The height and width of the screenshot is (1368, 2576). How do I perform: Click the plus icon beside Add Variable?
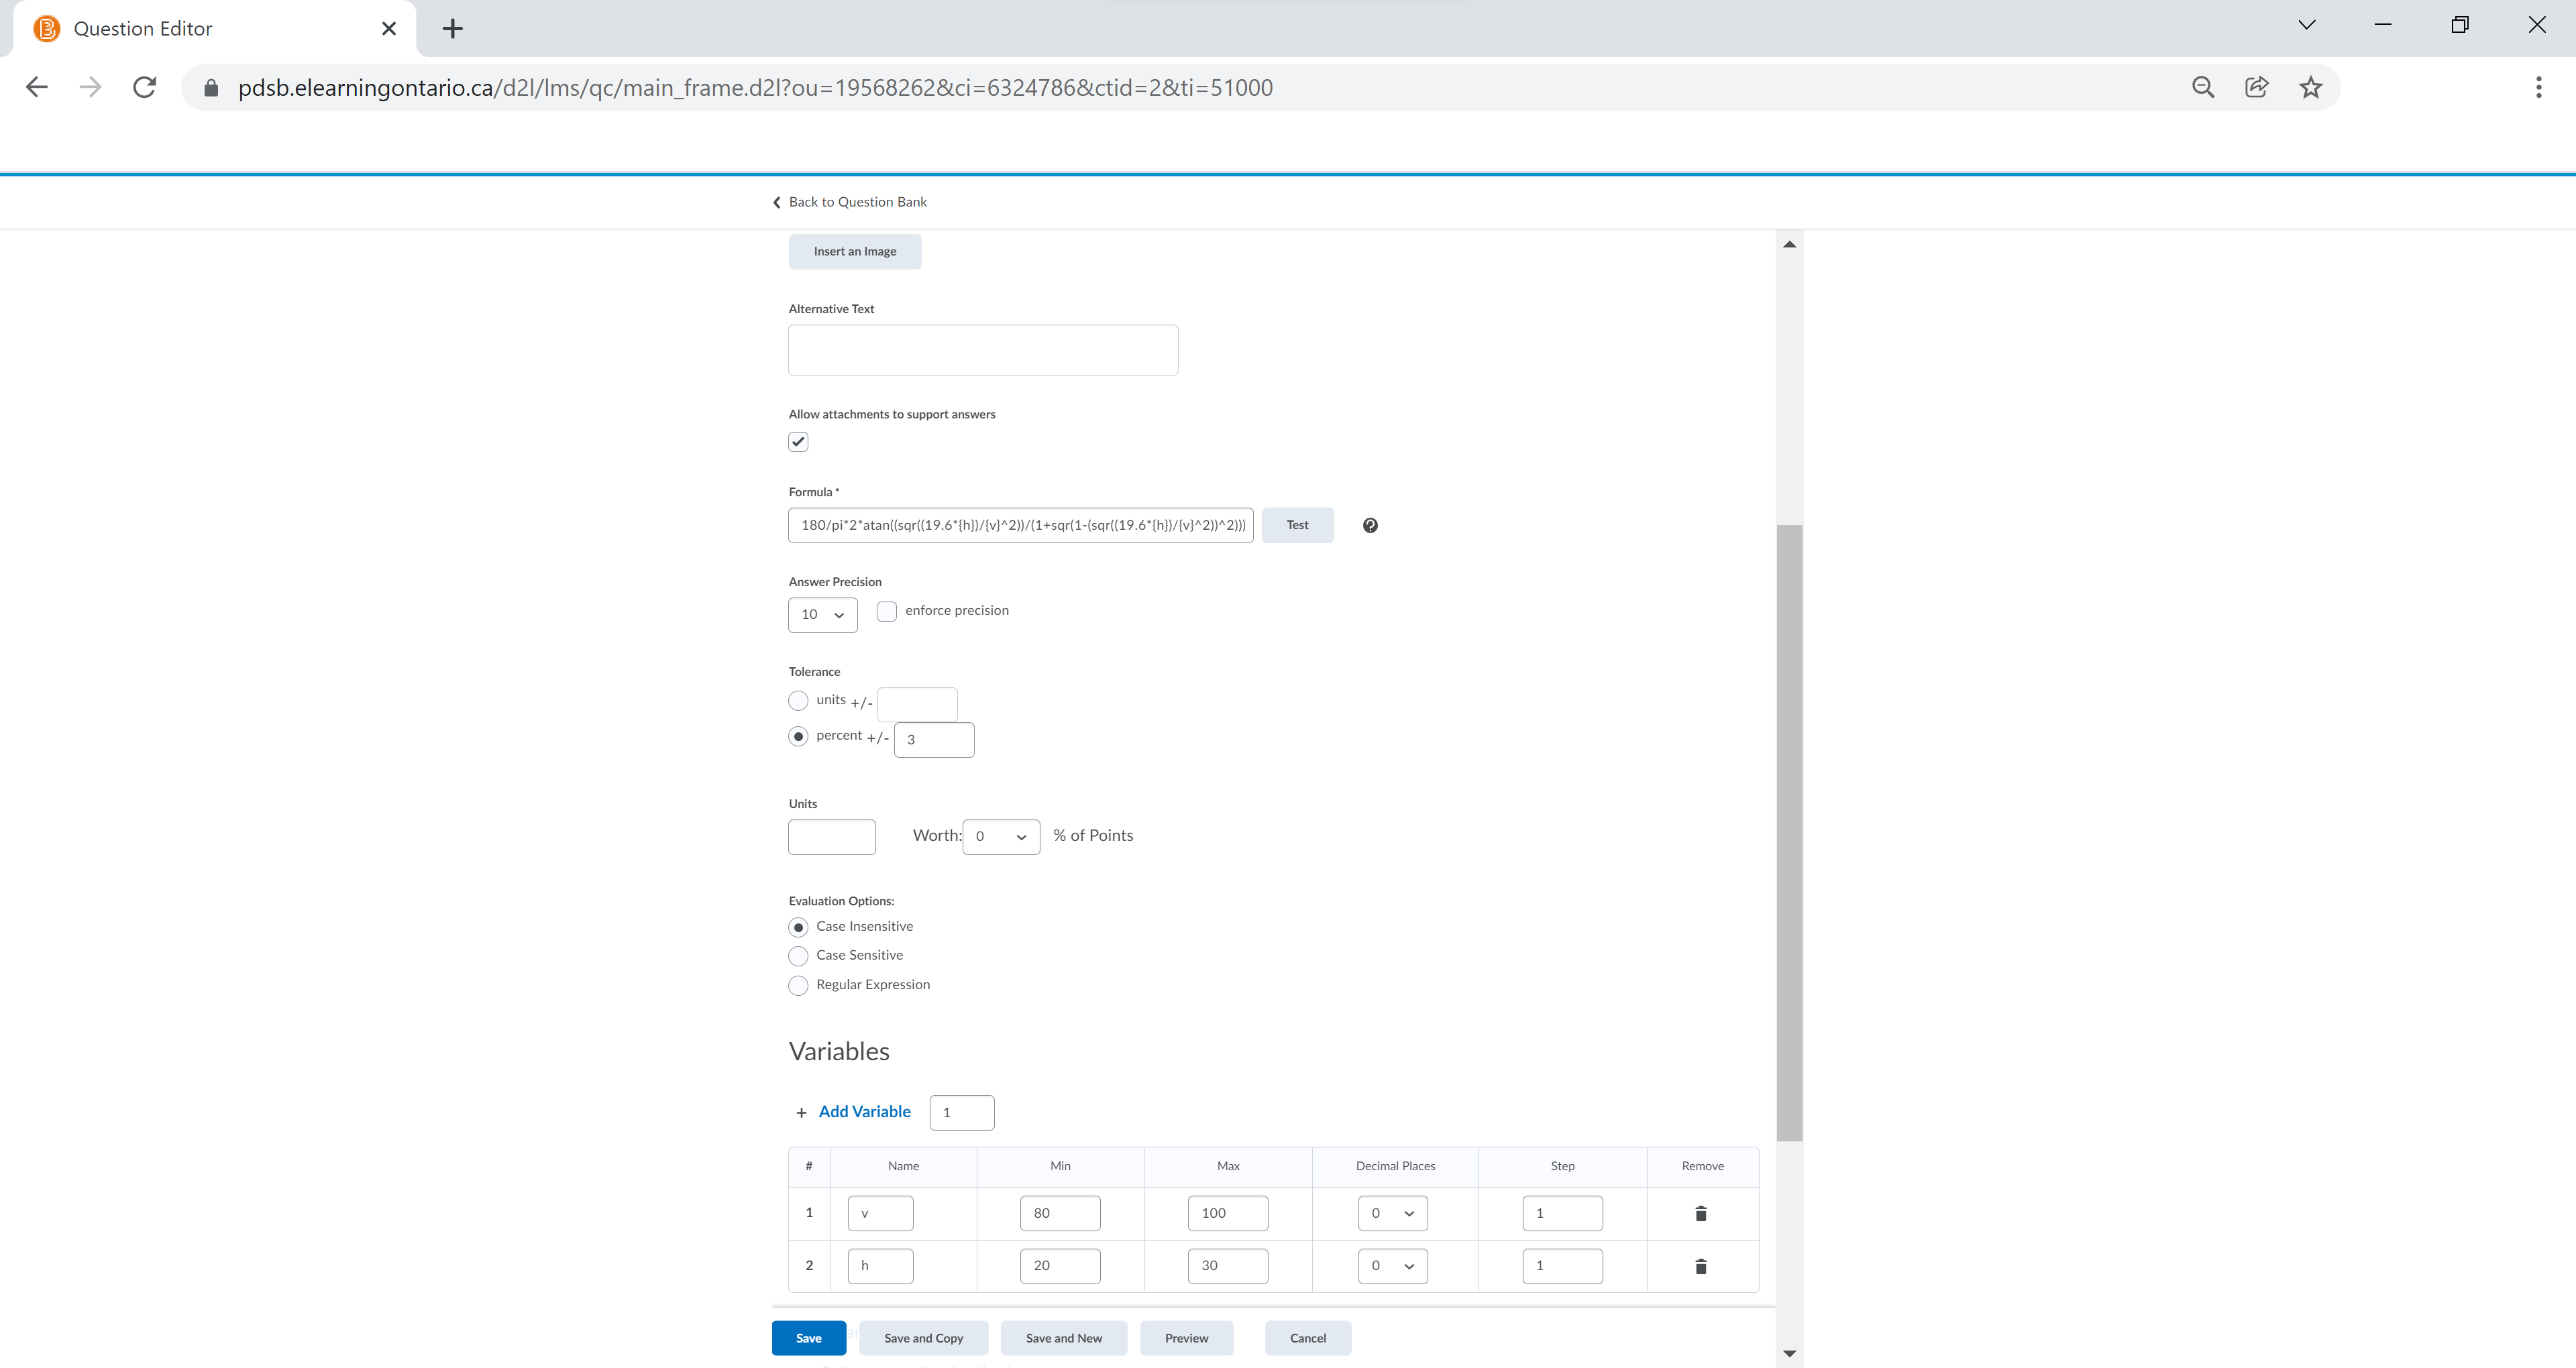pyautogui.click(x=801, y=1112)
